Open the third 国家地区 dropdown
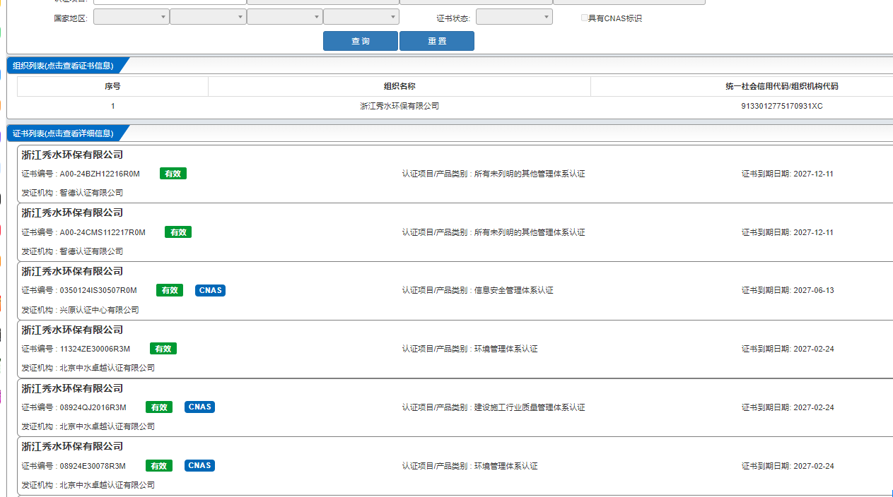This screenshot has height=497, width=893. pyautogui.click(x=285, y=17)
